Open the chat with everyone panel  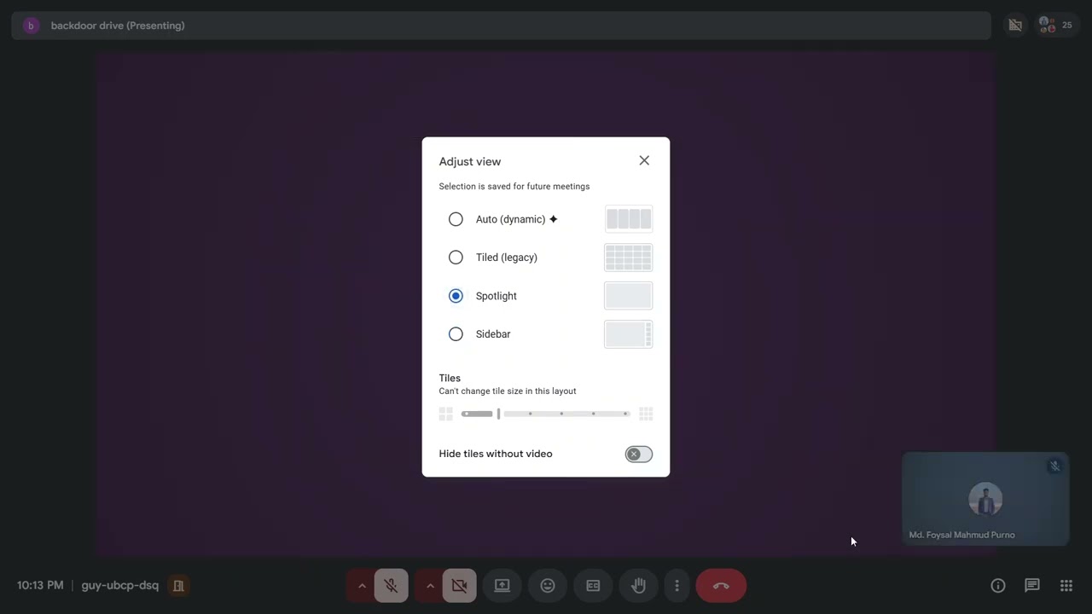(x=1032, y=586)
